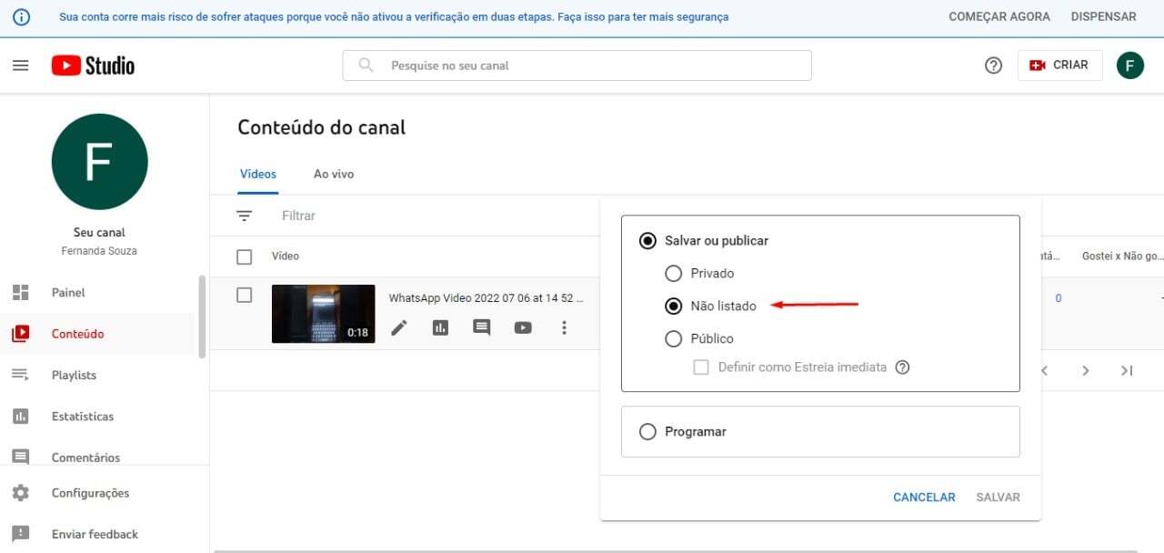Image resolution: width=1164 pixels, height=553 pixels.
Task: Click the CRIAR button
Action: click(x=1059, y=65)
